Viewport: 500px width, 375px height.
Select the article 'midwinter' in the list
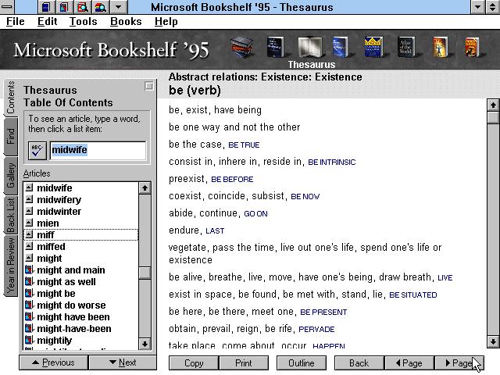tap(59, 211)
